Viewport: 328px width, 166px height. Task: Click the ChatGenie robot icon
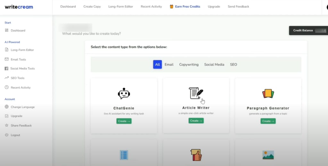pos(124,94)
